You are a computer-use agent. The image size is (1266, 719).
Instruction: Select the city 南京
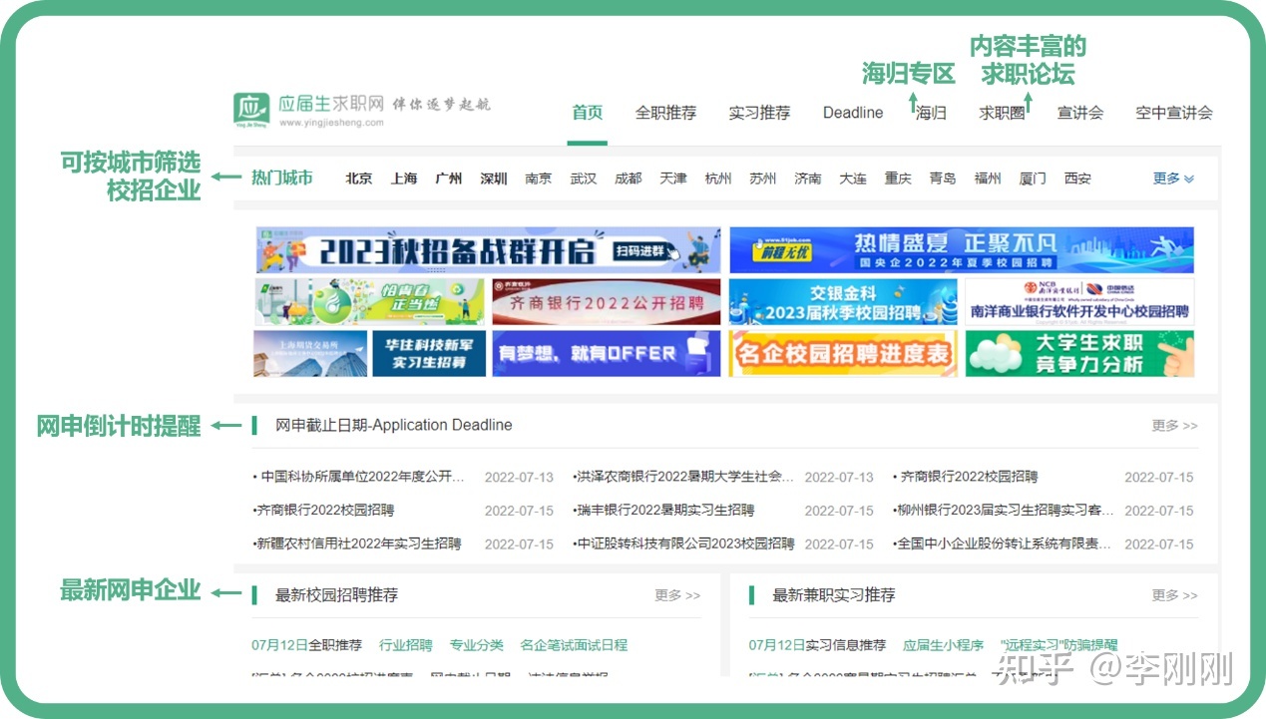click(539, 179)
